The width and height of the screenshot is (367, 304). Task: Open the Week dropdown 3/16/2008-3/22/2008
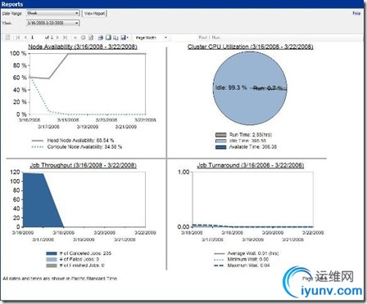click(x=52, y=23)
